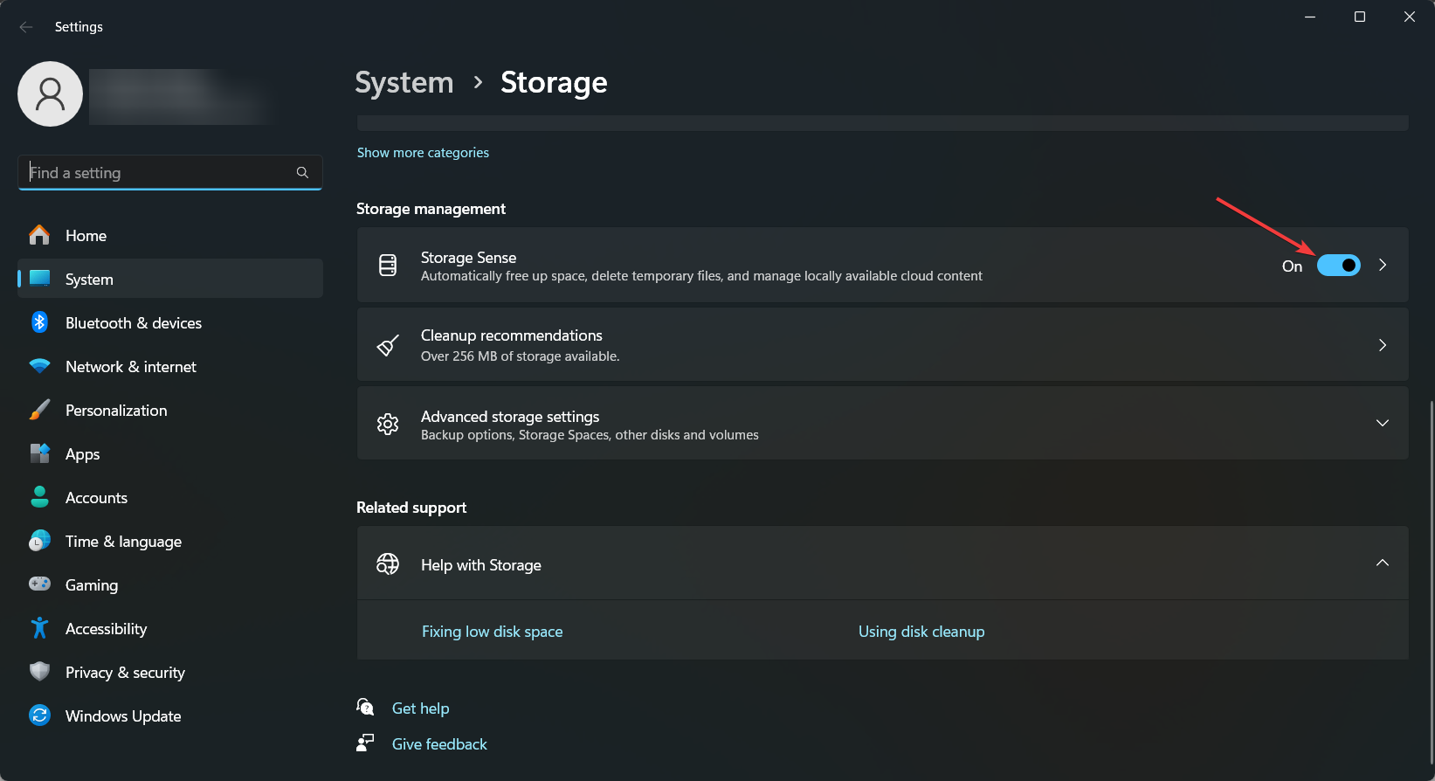Click the Accessibility figure icon

coord(39,628)
